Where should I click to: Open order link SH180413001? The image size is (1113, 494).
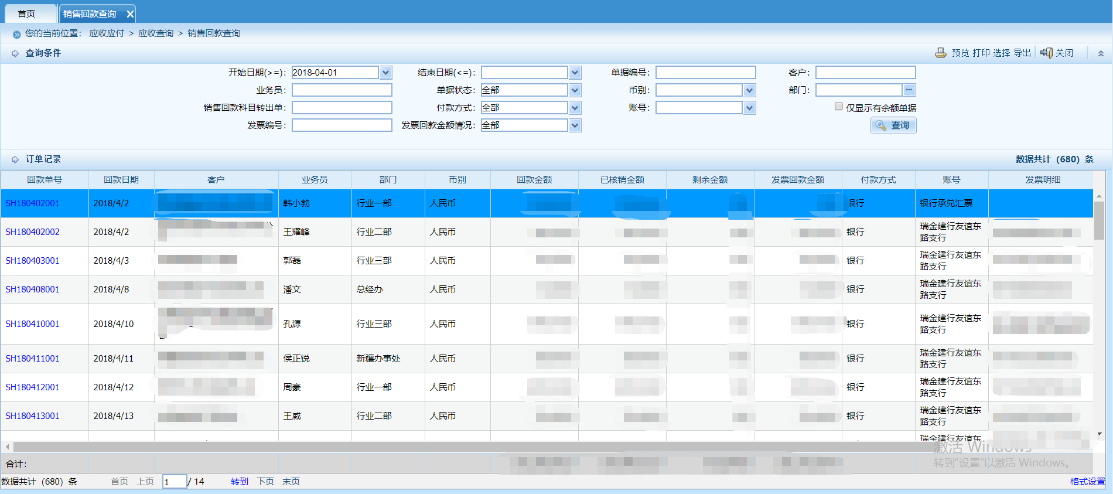pos(32,416)
